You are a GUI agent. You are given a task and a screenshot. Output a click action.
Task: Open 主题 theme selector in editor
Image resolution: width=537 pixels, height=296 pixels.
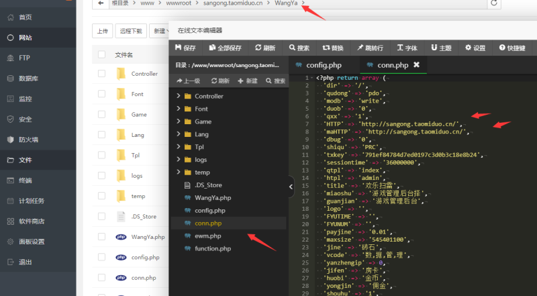point(441,48)
